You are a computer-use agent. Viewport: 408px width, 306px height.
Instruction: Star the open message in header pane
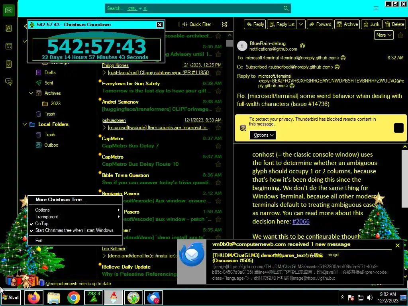click(x=400, y=35)
